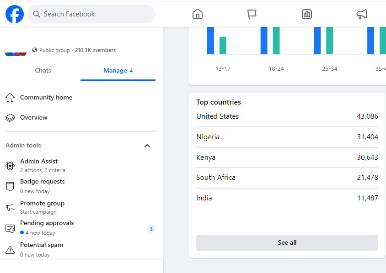This screenshot has height=273, width=386.
Task: Click the United States country row
Action: [x=287, y=116]
